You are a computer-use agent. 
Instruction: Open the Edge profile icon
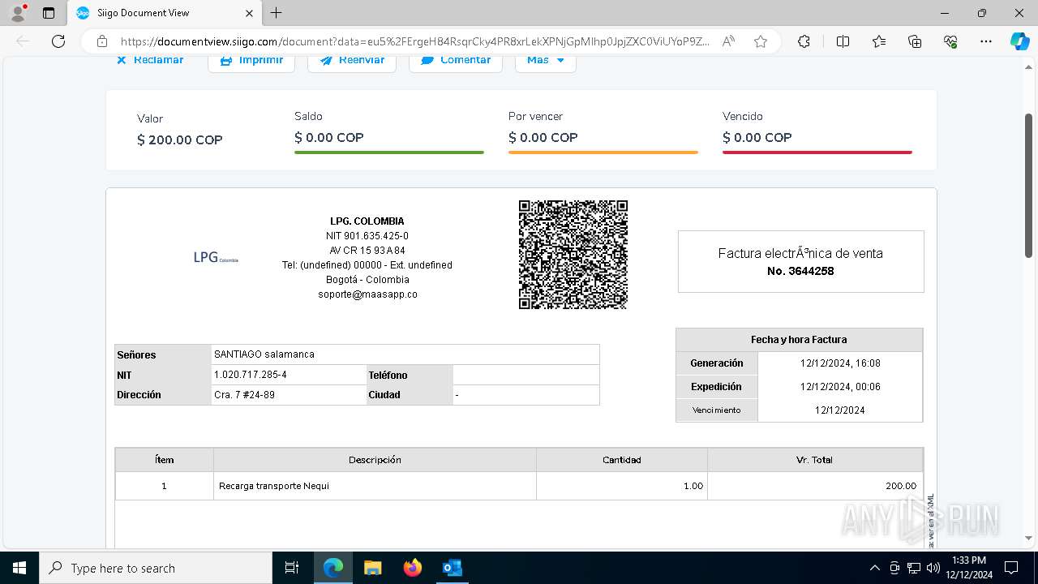18,13
